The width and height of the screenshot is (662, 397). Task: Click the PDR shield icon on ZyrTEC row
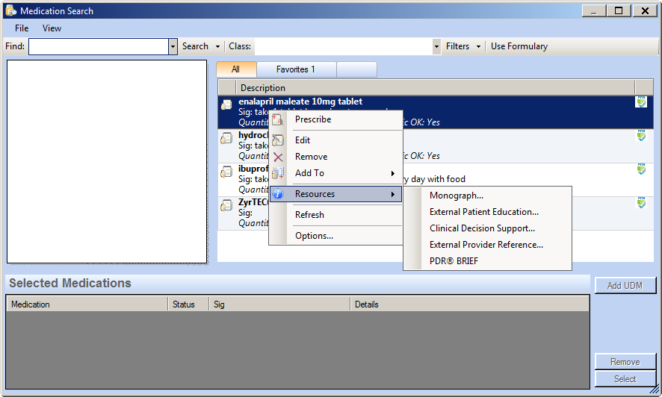(x=641, y=203)
